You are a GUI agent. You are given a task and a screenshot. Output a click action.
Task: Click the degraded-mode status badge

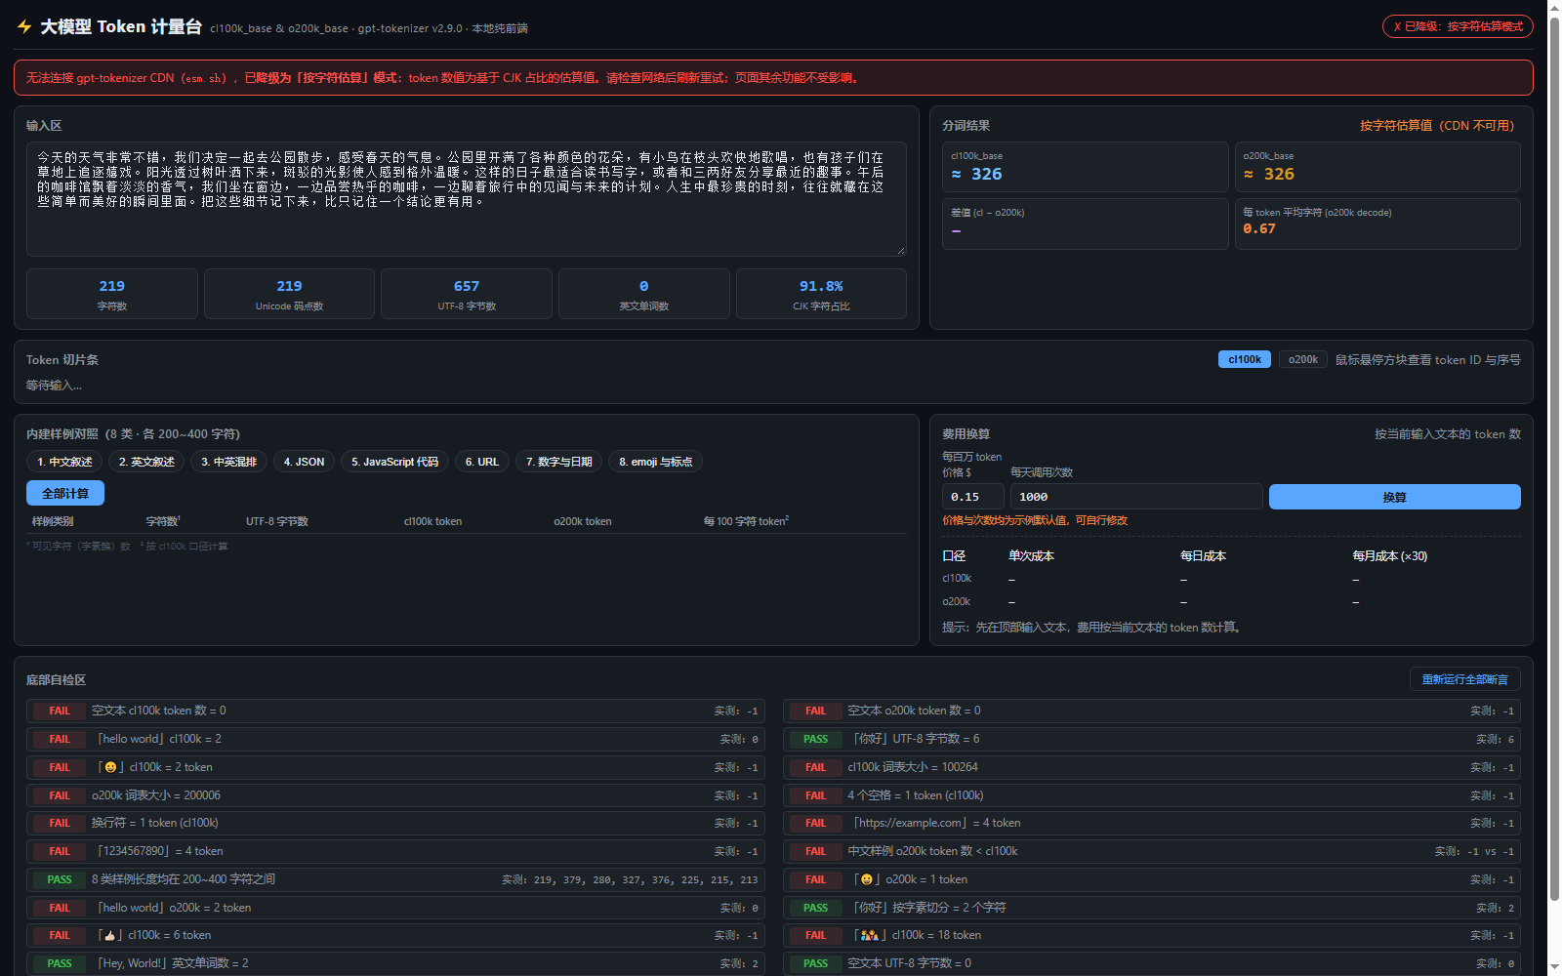pyautogui.click(x=1458, y=26)
